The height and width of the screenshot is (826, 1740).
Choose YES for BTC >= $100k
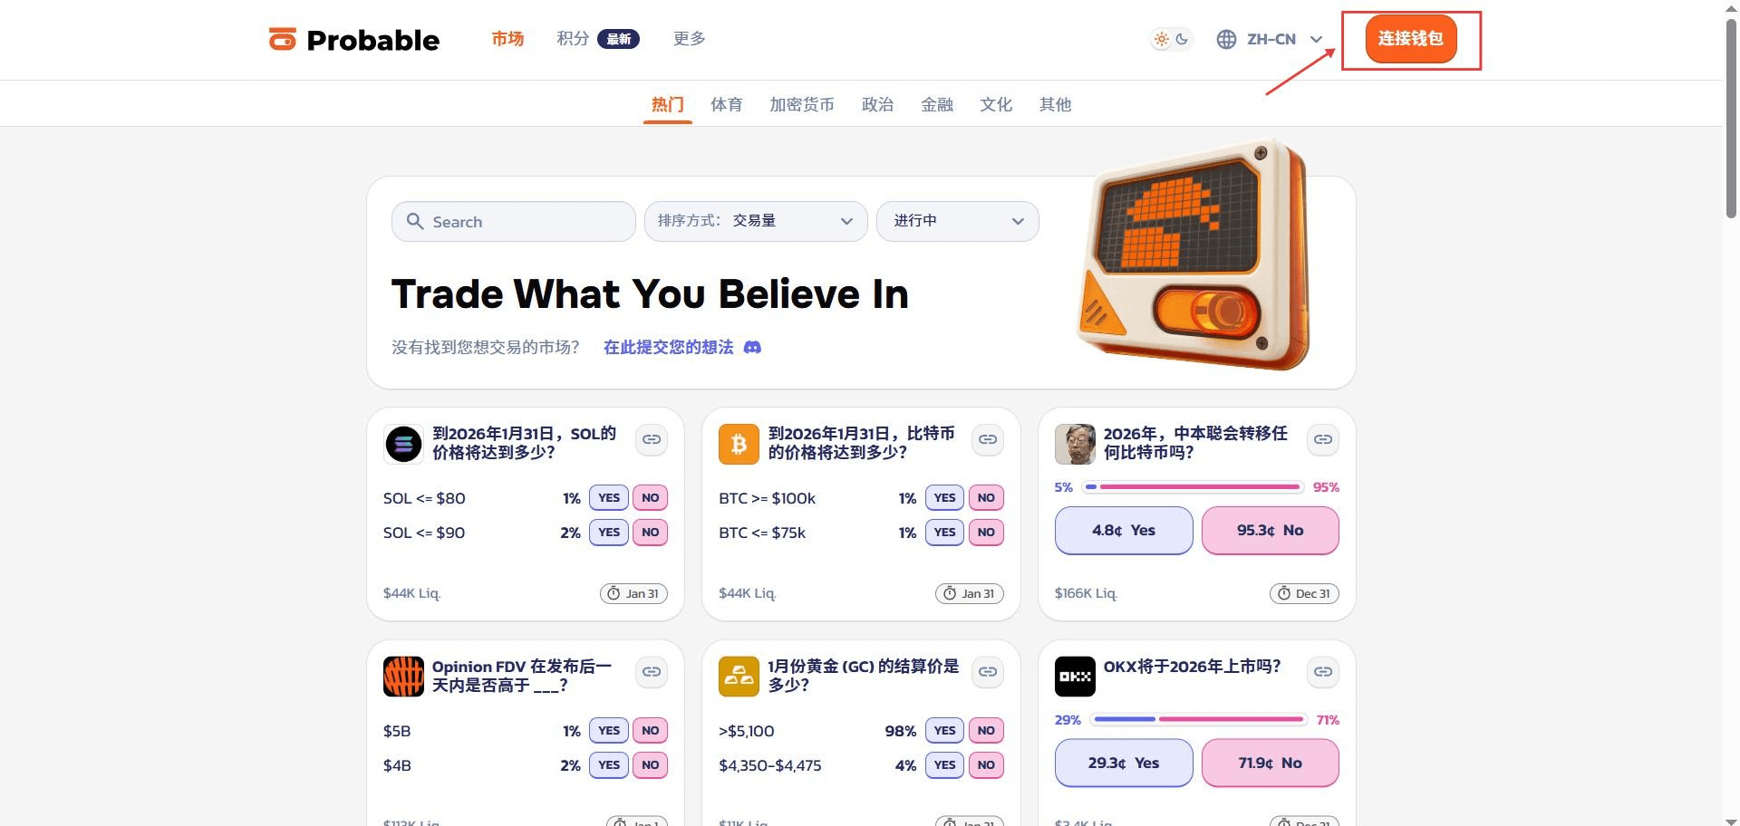coord(944,497)
